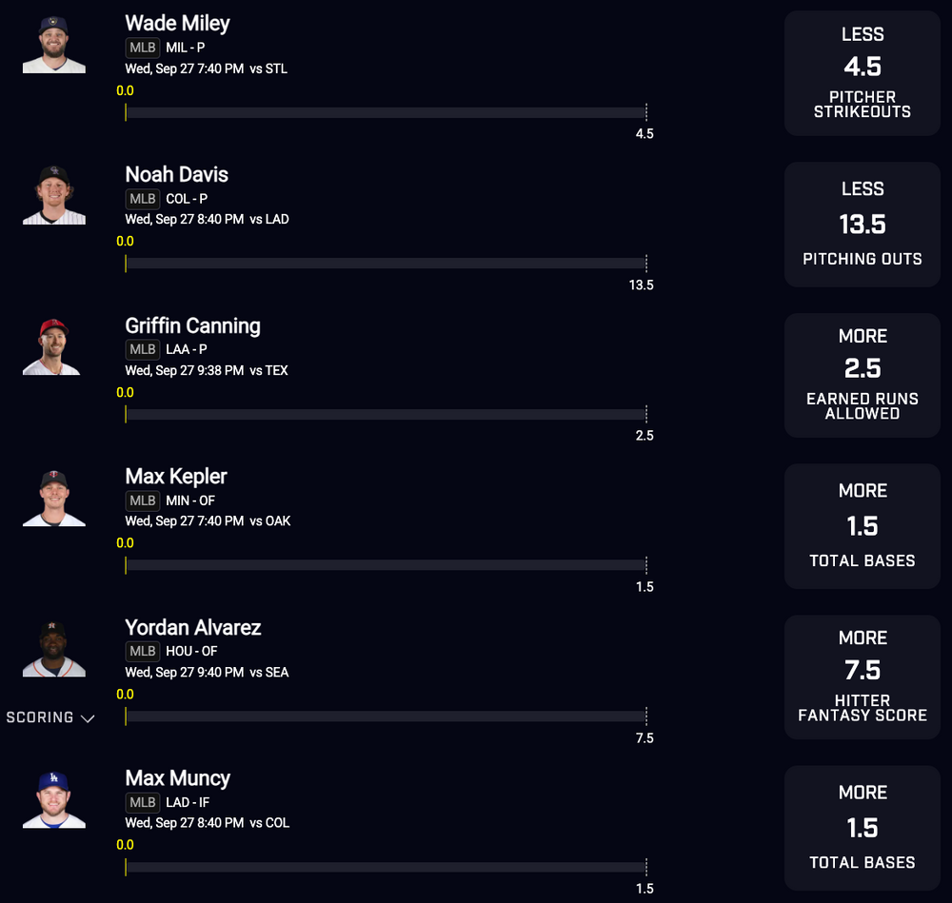The width and height of the screenshot is (952, 903).
Task: Open the Max Muncy name link
Action: [177, 778]
